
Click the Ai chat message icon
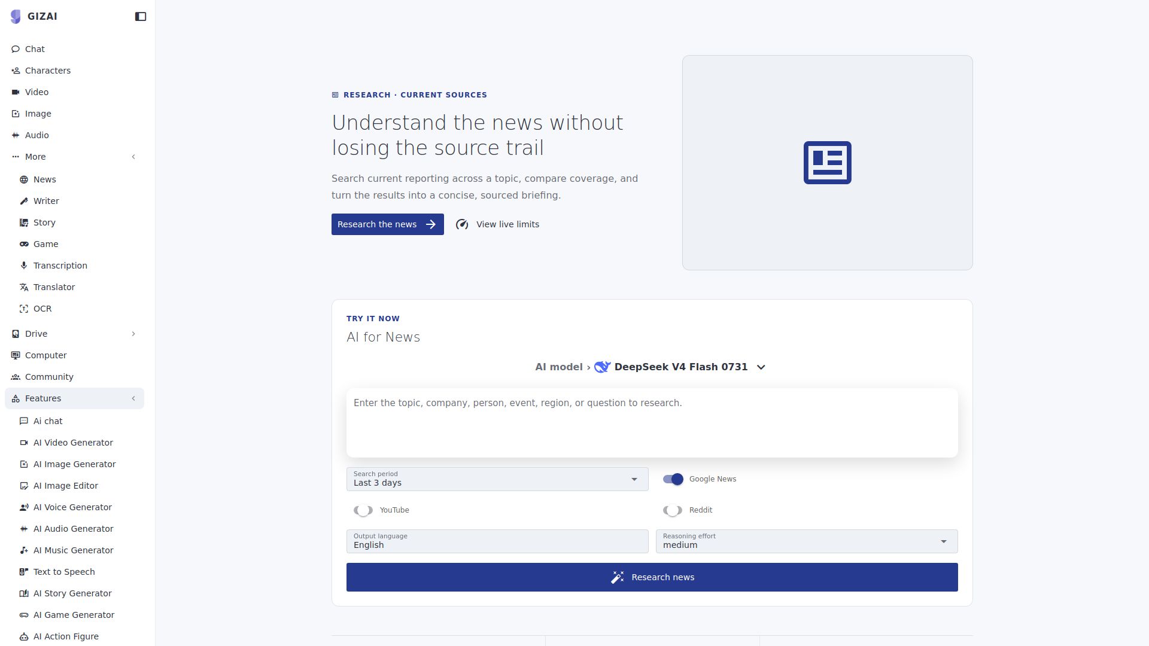point(24,421)
